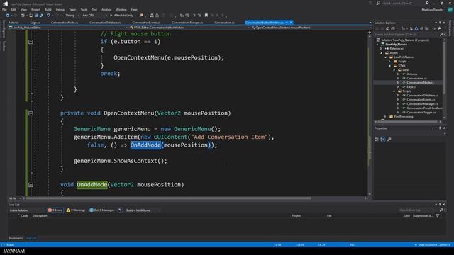Click Add to Source Control in status bar
454x255 pixels.
(x=433, y=245)
